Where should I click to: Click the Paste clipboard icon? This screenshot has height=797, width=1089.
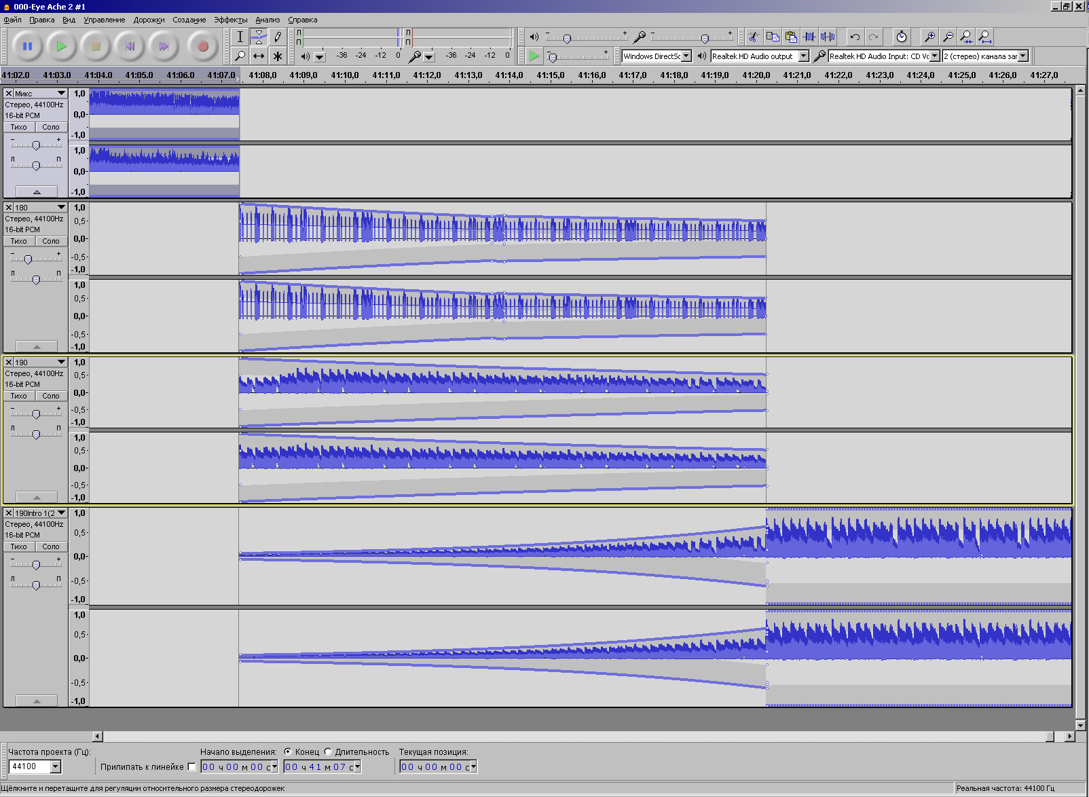tap(790, 37)
